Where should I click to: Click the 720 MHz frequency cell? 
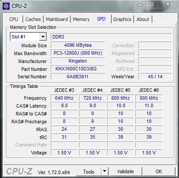point(93,98)
